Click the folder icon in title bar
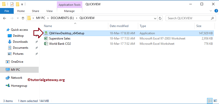The image size is (219, 104). point(4,4)
